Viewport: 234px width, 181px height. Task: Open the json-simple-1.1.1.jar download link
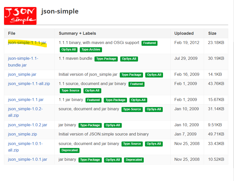coord(27,43)
